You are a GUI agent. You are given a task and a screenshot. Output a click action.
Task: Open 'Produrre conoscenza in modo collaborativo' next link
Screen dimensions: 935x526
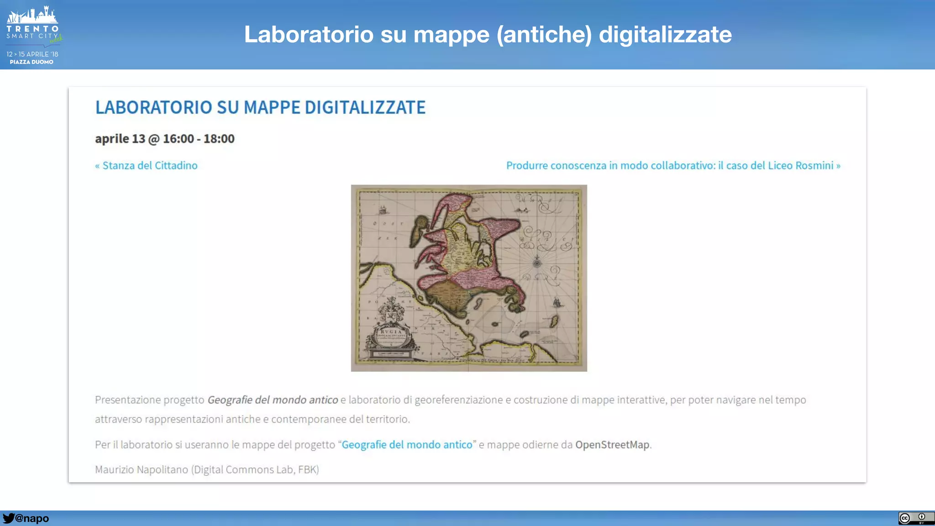click(x=673, y=165)
